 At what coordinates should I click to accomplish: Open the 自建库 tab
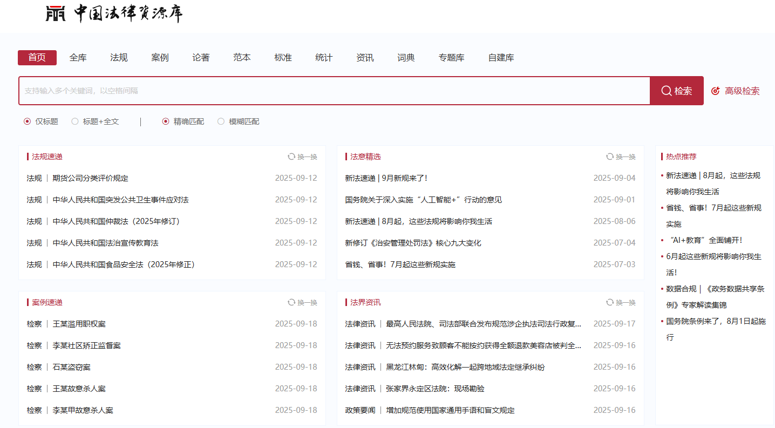[x=501, y=58]
